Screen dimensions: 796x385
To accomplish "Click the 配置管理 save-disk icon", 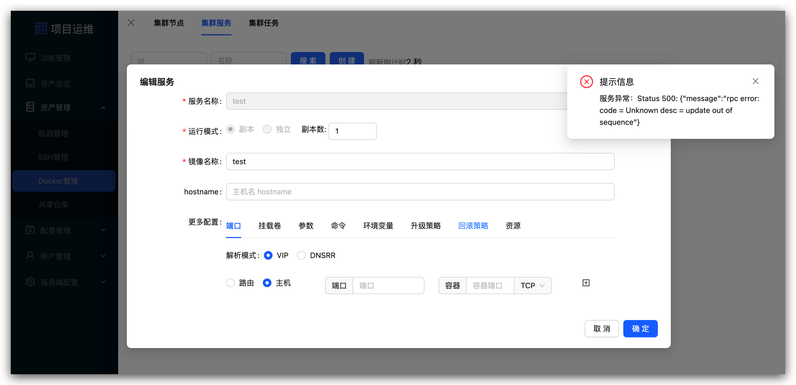I will coord(30,230).
